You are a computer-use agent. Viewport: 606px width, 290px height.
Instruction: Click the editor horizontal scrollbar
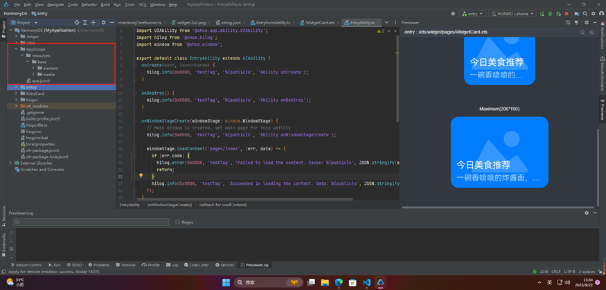pyautogui.click(x=244, y=199)
